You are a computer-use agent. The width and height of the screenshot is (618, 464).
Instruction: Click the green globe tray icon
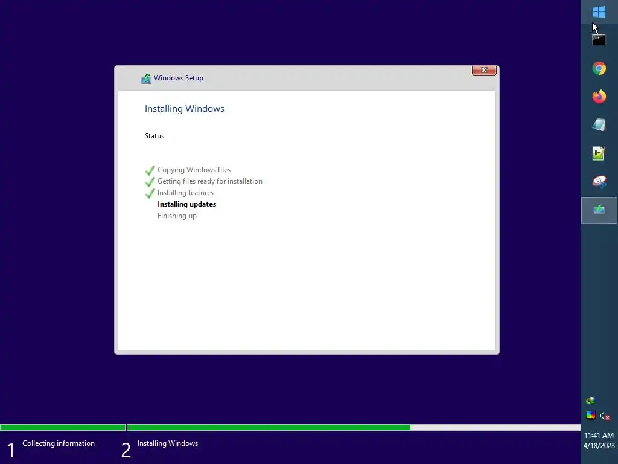click(x=590, y=401)
